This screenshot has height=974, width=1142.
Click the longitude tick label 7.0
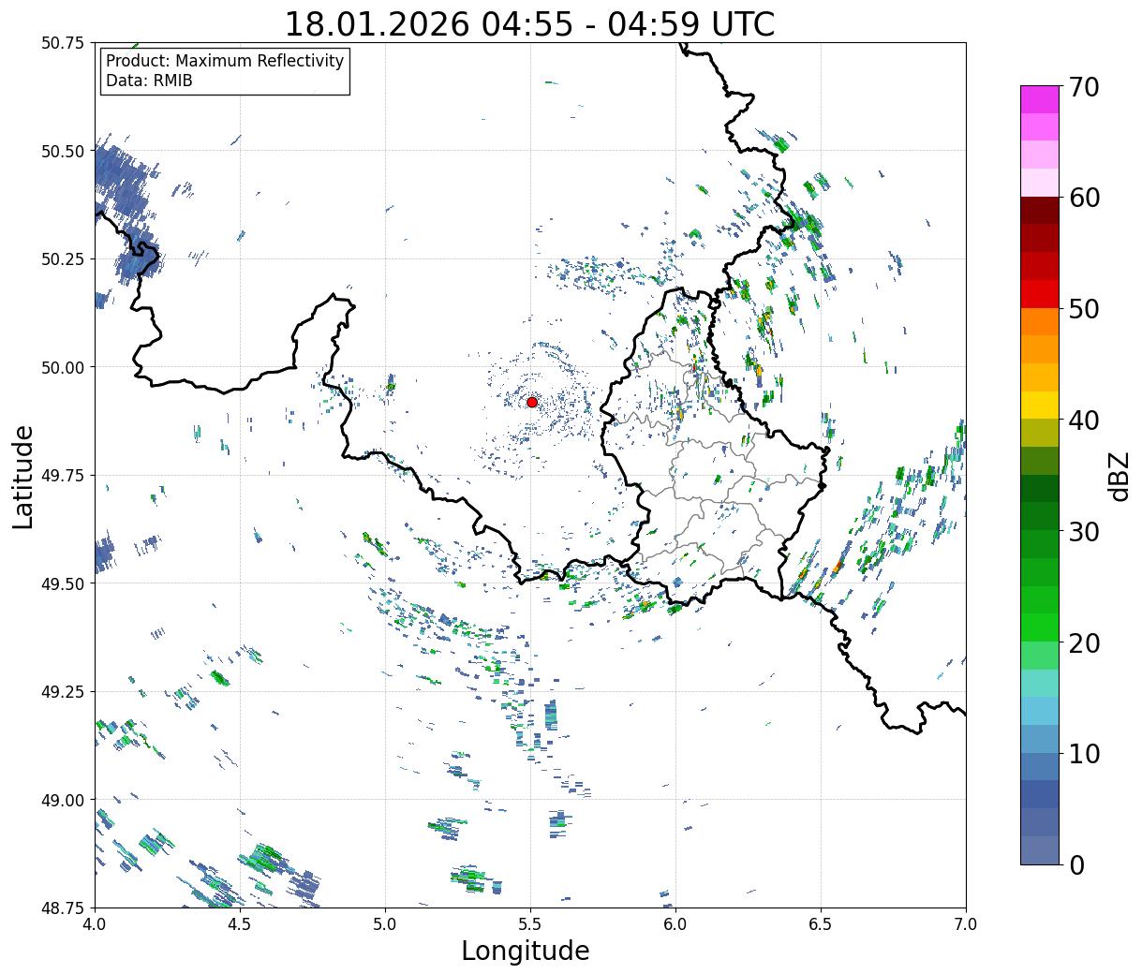(x=966, y=924)
